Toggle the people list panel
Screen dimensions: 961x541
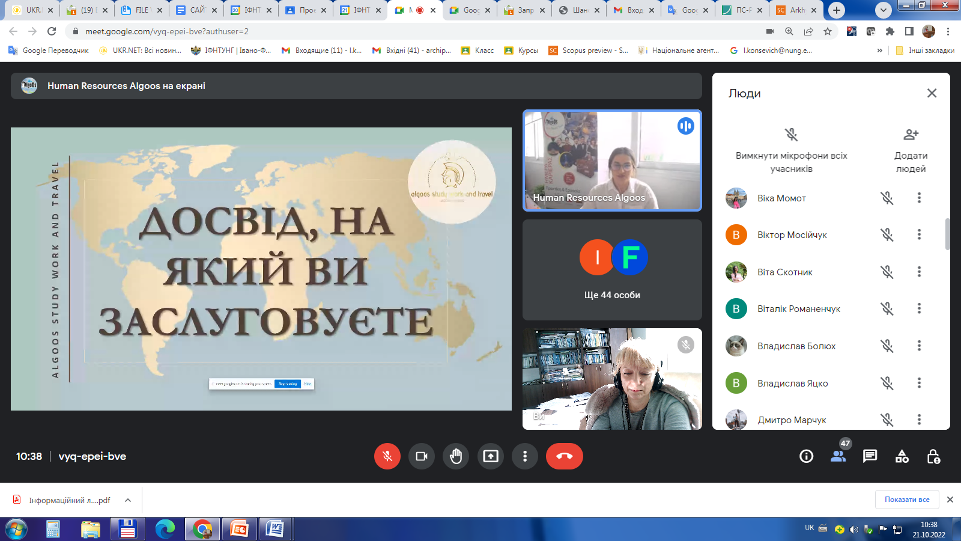(838, 456)
